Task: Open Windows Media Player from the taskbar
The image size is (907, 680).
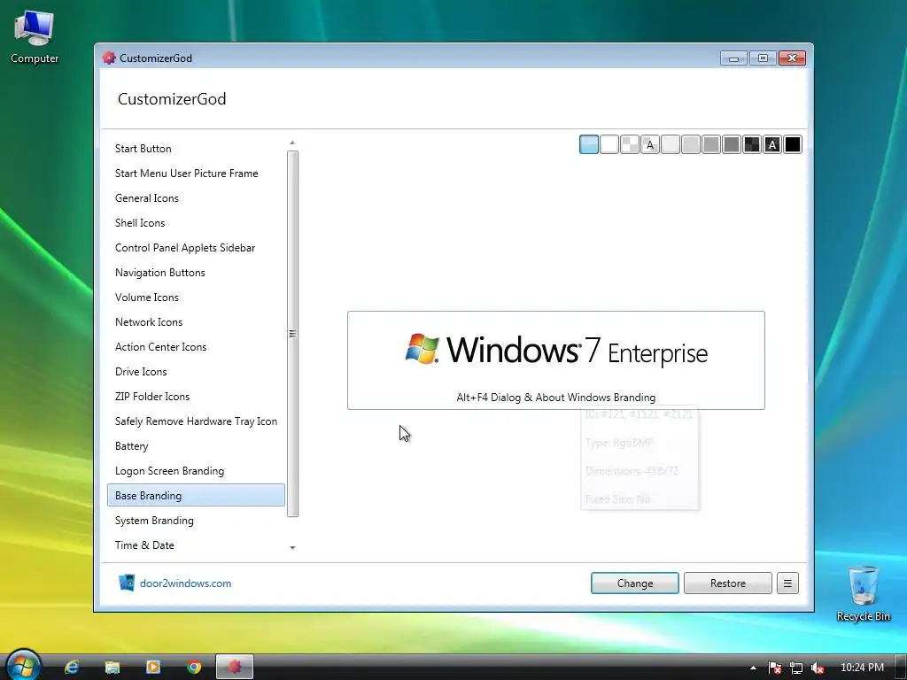Action: click(x=153, y=668)
